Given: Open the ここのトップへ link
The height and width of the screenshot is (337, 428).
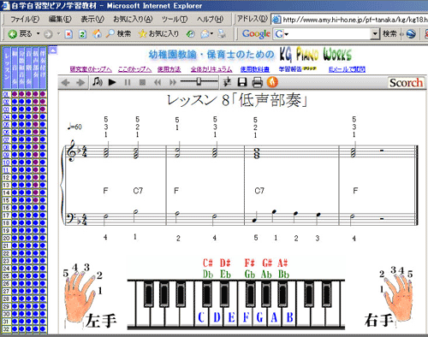Looking at the screenshot, I should click(134, 69).
